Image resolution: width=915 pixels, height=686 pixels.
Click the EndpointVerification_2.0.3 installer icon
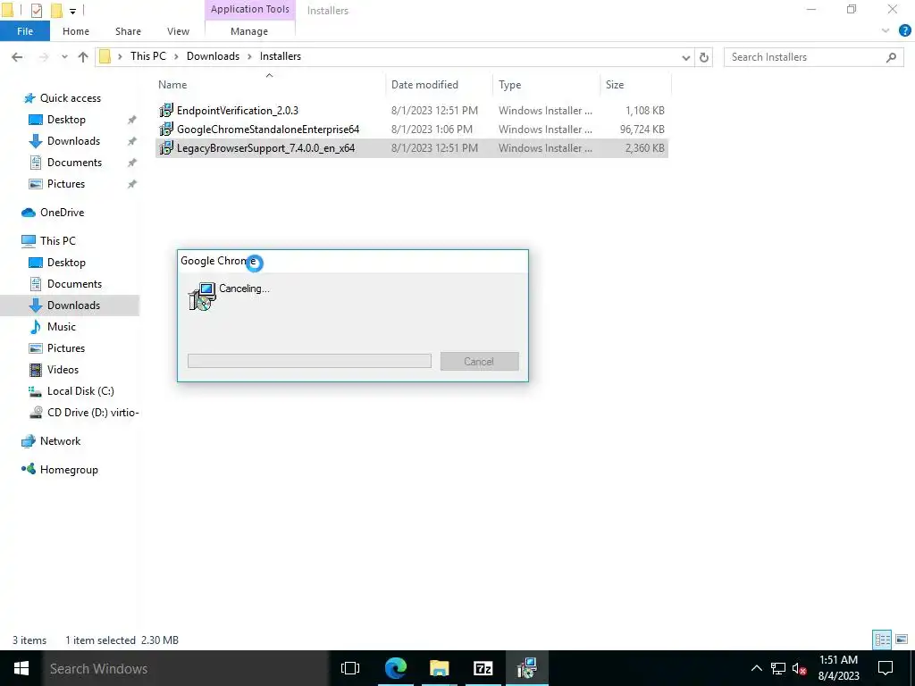pyautogui.click(x=166, y=110)
